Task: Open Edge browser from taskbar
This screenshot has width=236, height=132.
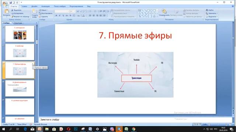Action: click(25, 129)
